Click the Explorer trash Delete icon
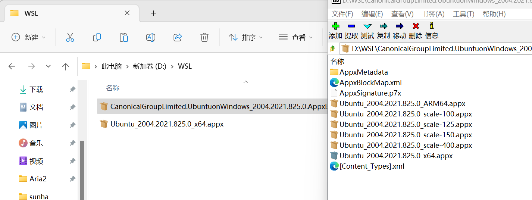Screen dimensions: 532x200 pyautogui.click(x=204, y=37)
